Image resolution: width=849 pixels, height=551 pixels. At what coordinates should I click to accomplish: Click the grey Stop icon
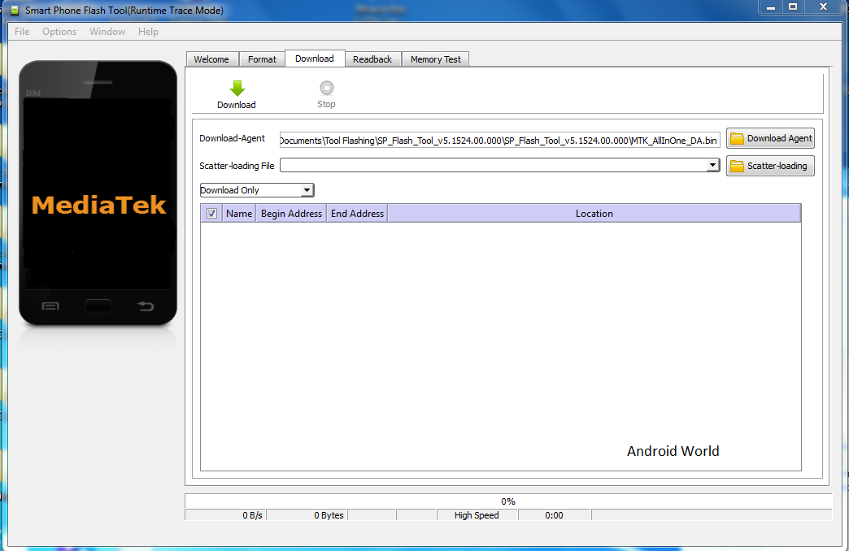pyautogui.click(x=326, y=88)
